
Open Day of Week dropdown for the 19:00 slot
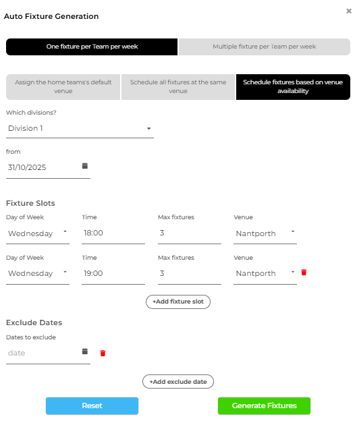(x=38, y=273)
